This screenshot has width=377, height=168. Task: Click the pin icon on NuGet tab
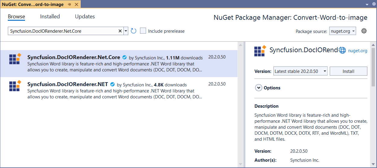point(70,4)
